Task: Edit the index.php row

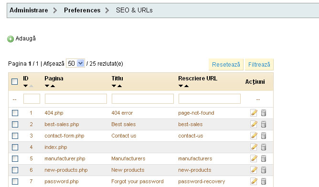Action: click(254, 147)
